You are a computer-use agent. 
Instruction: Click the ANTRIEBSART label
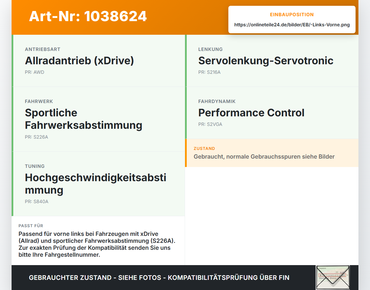[x=42, y=49]
